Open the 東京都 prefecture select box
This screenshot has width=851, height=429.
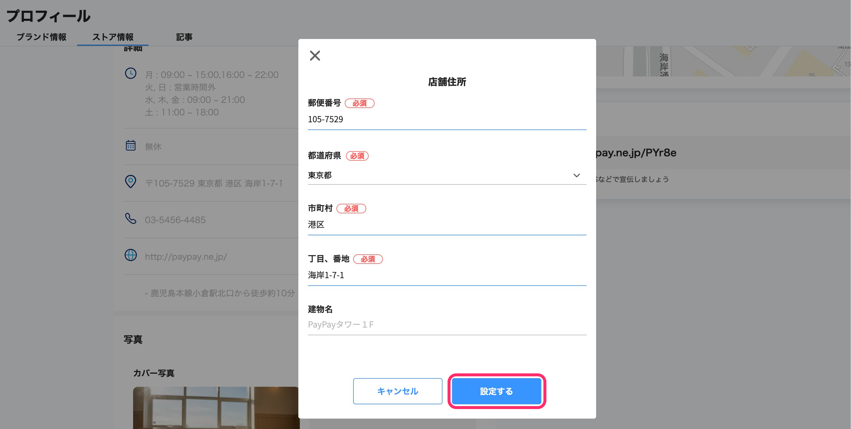tap(429, 175)
